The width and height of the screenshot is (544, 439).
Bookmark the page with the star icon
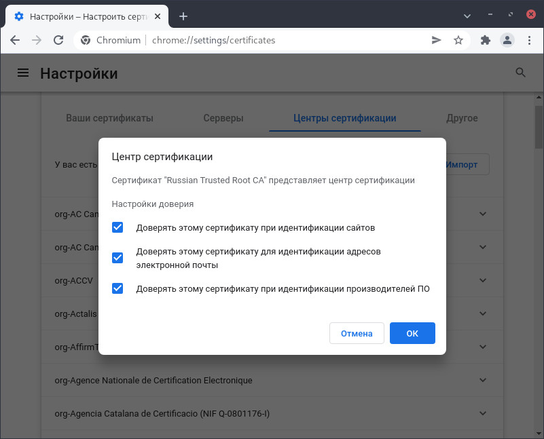tap(458, 40)
